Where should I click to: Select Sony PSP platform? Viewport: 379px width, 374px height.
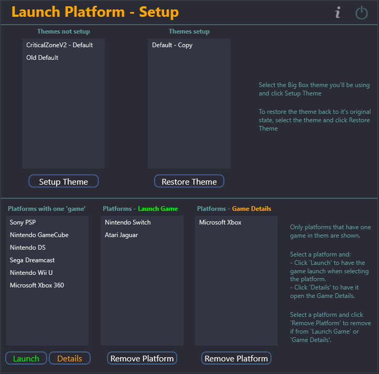(23, 222)
